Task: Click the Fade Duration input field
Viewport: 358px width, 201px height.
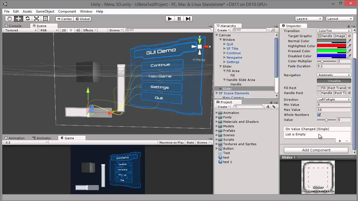Action: click(x=334, y=66)
